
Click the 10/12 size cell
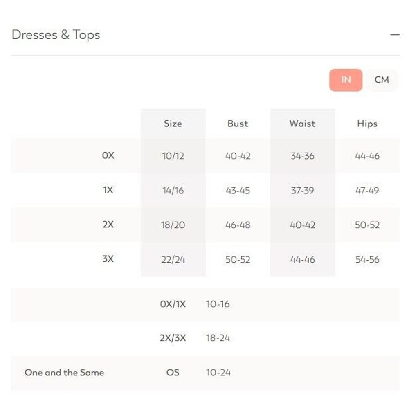(x=173, y=156)
